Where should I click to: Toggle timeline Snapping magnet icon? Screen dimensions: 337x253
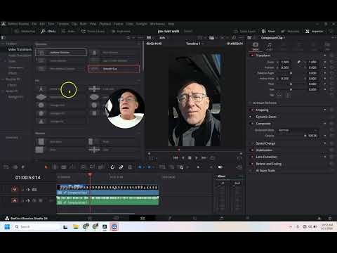tap(112, 167)
